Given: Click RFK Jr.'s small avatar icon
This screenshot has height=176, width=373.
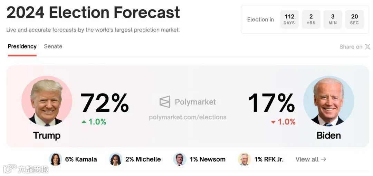Looking at the screenshot, I should 244,159.
